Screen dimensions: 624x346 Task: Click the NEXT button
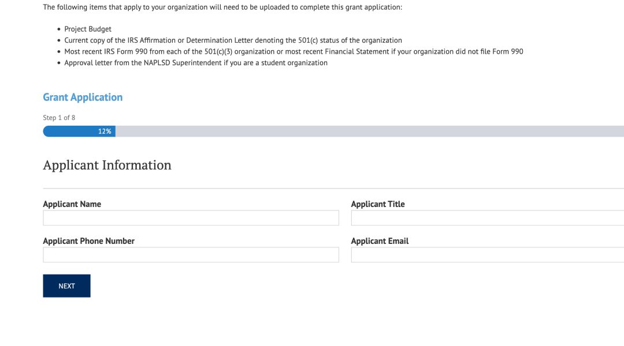tap(66, 285)
